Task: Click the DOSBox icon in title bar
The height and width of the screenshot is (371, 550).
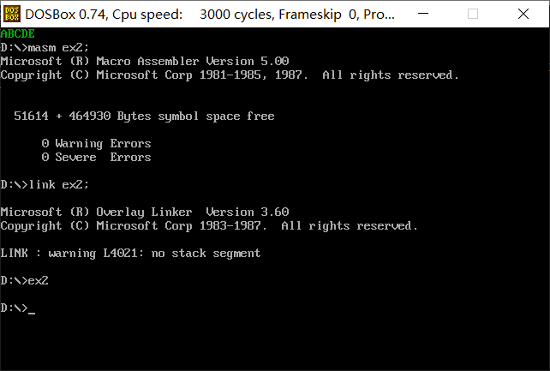Action: point(11,14)
